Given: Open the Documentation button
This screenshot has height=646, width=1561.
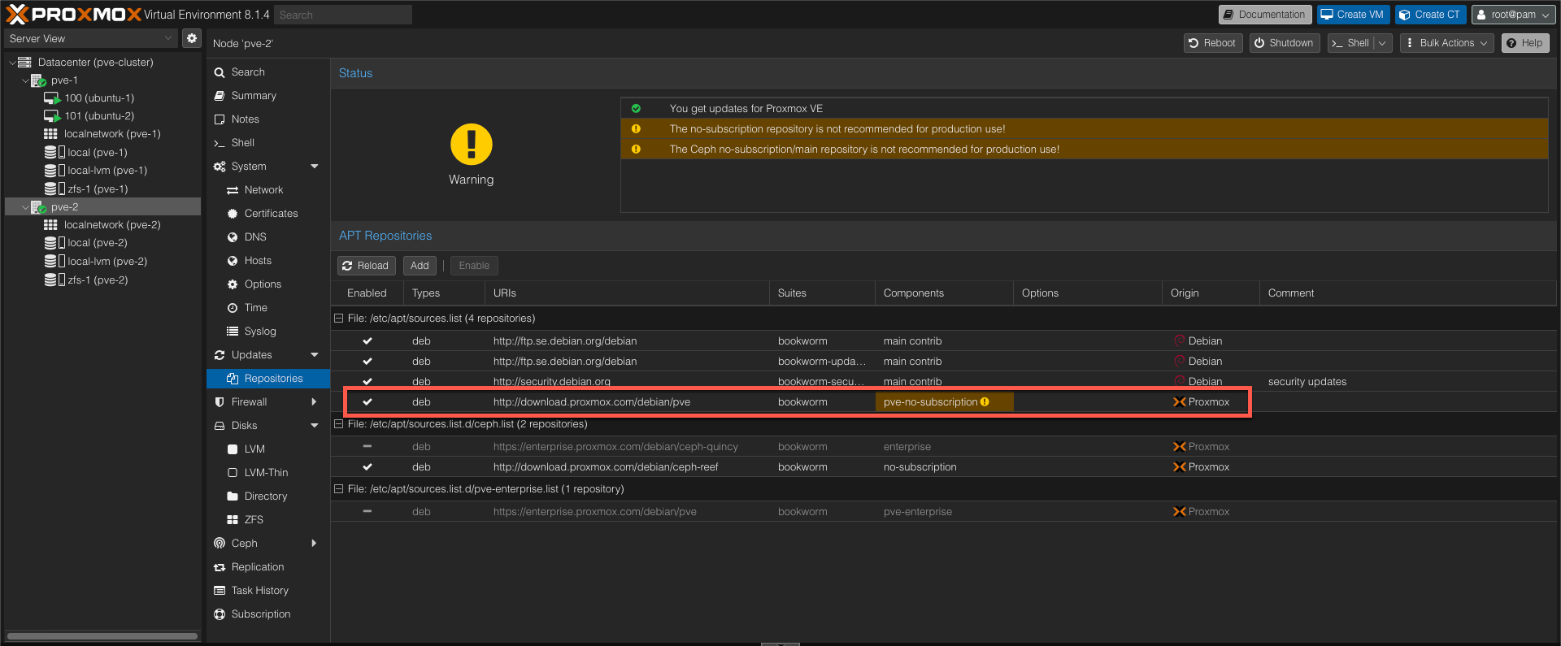Looking at the screenshot, I should pyautogui.click(x=1264, y=15).
